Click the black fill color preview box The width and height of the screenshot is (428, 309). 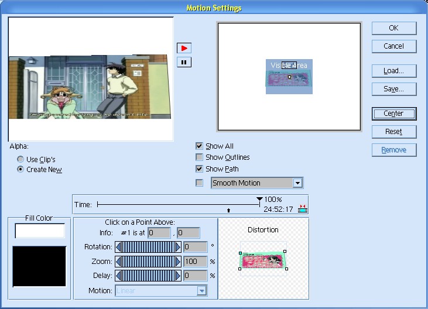pyautogui.click(x=39, y=266)
